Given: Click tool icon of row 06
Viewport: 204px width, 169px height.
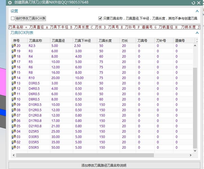Looking at the screenshot, I should click(x=14, y=121).
